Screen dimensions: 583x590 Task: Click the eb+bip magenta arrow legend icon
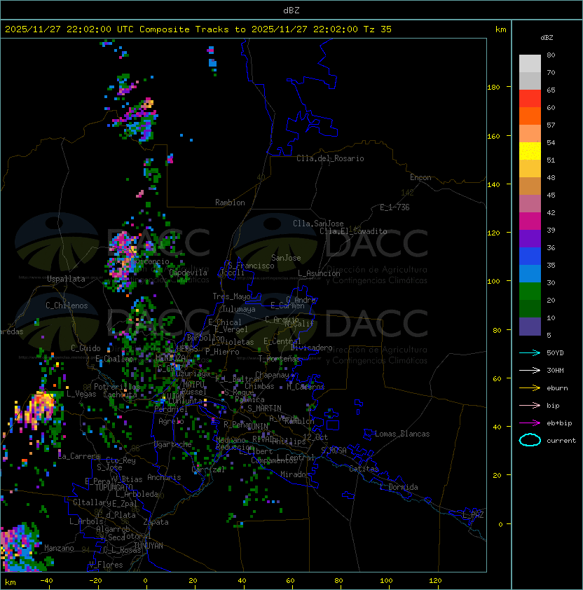(x=530, y=423)
